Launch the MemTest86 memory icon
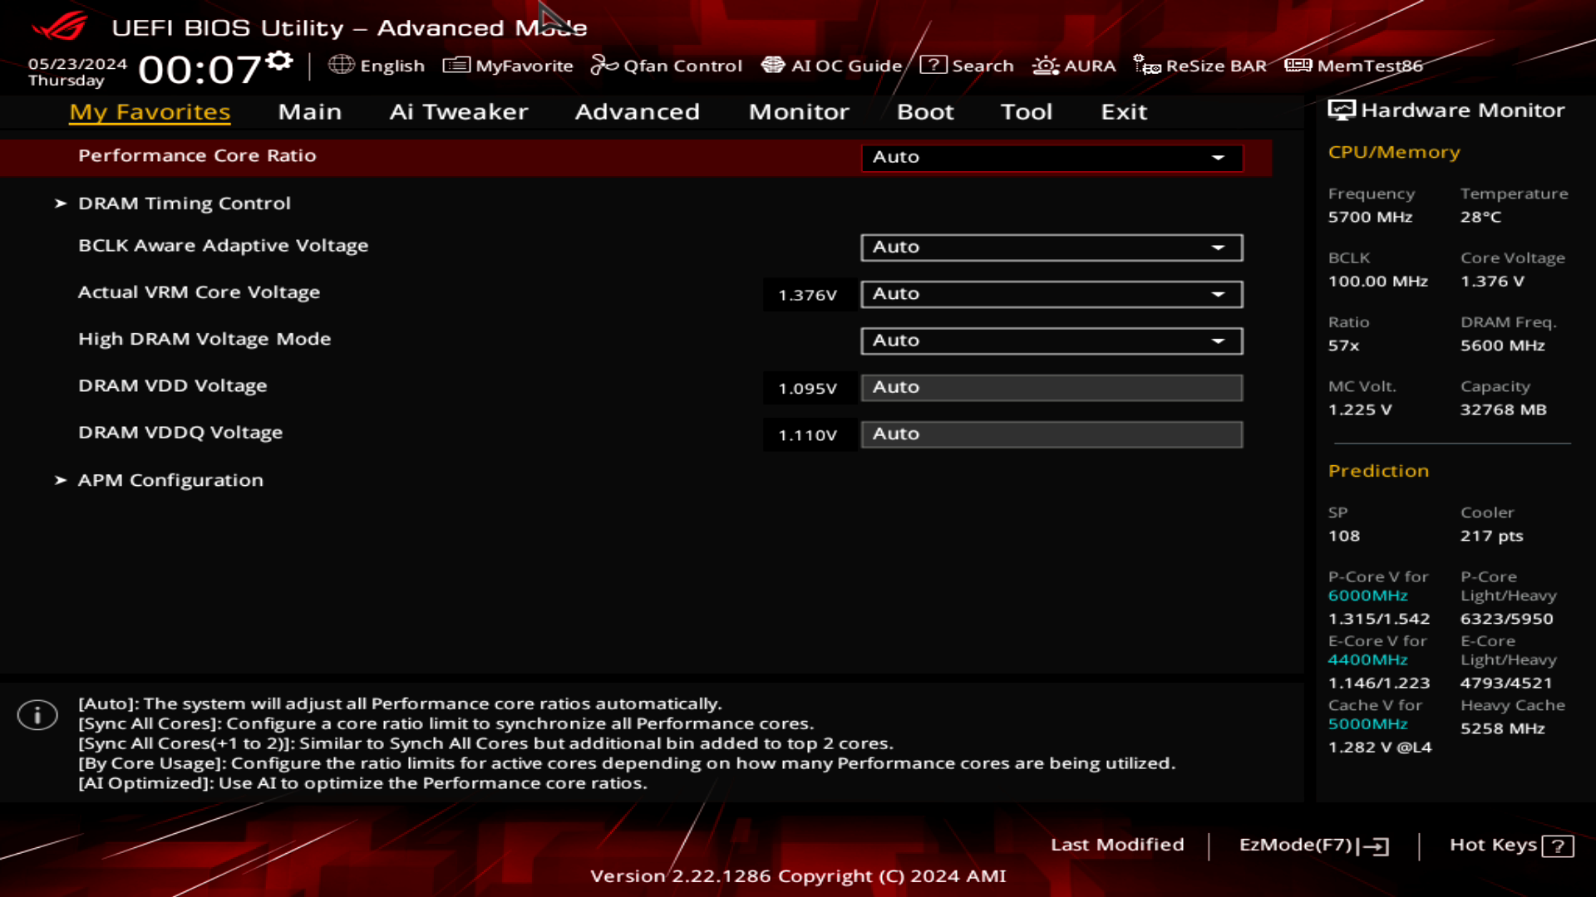Image resolution: width=1596 pixels, height=897 pixels. [1298, 65]
